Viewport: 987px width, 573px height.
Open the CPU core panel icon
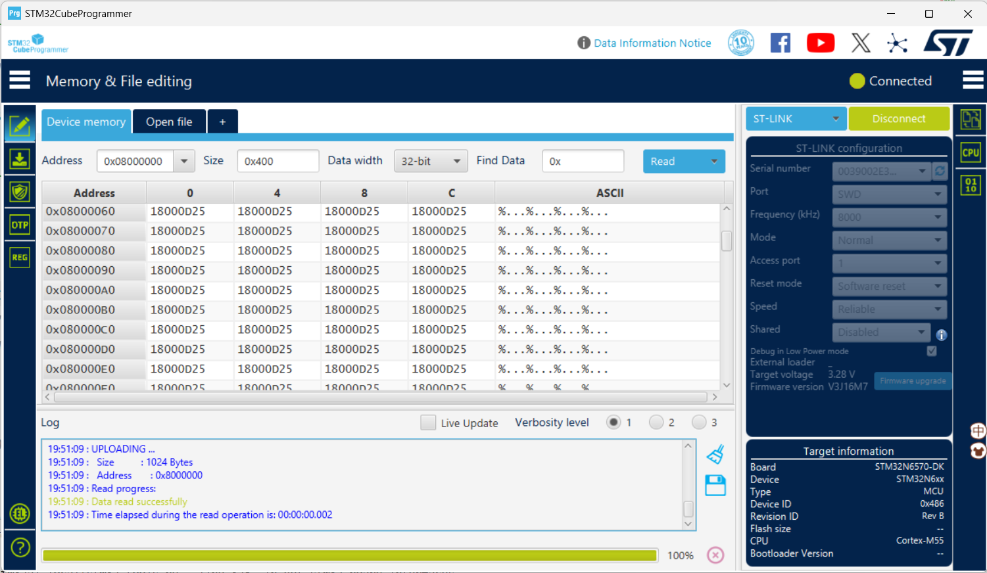click(x=971, y=152)
